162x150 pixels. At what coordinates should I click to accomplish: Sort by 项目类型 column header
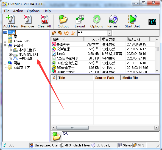113,39
